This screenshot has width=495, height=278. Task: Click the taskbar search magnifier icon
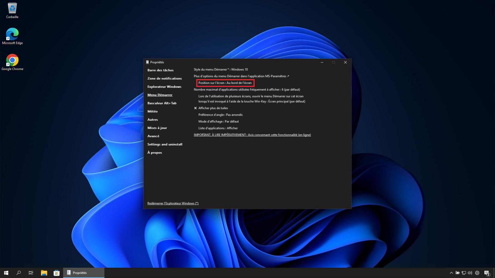coord(19,273)
